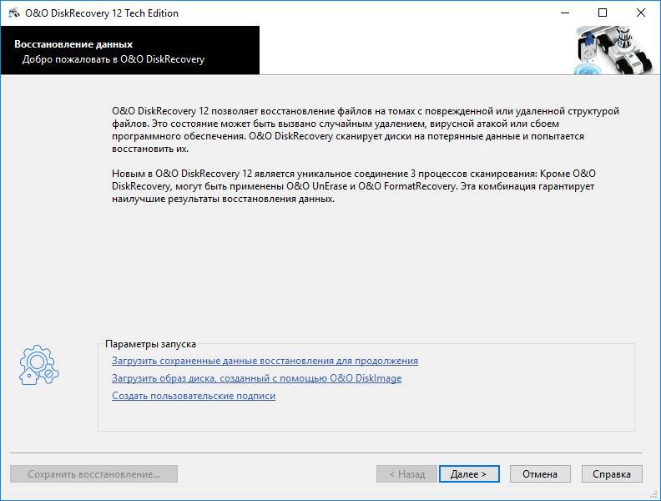Click the Восстановление данных heading
The width and height of the screenshot is (661, 501).
click(73, 44)
